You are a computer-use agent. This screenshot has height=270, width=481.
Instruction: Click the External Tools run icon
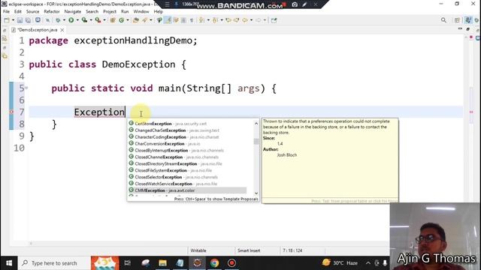point(98,20)
